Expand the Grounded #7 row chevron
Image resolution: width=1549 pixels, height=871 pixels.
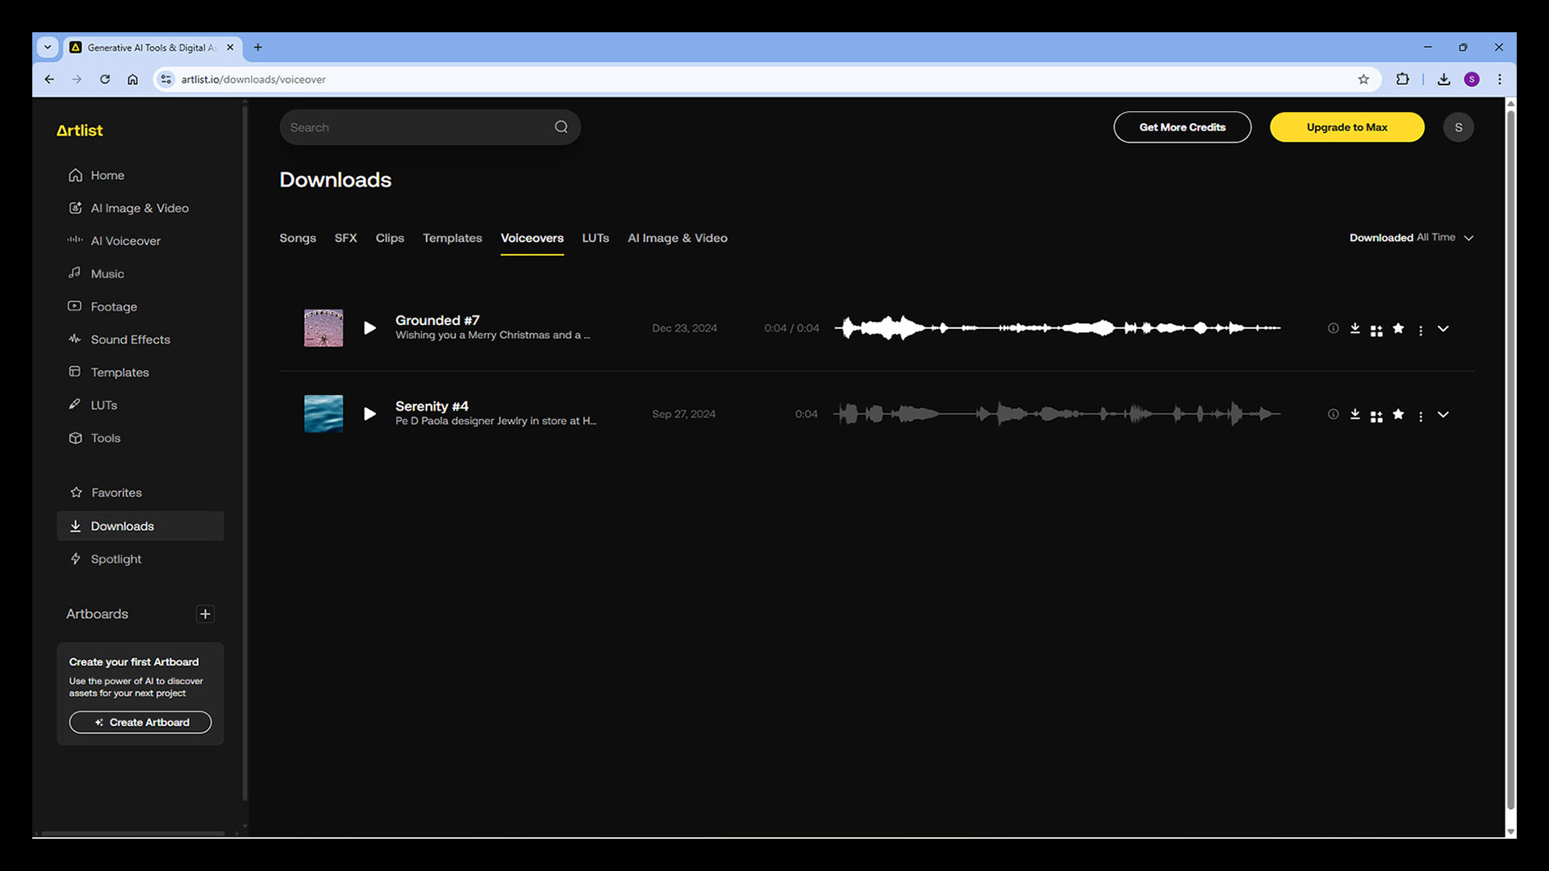point(1443,328)
